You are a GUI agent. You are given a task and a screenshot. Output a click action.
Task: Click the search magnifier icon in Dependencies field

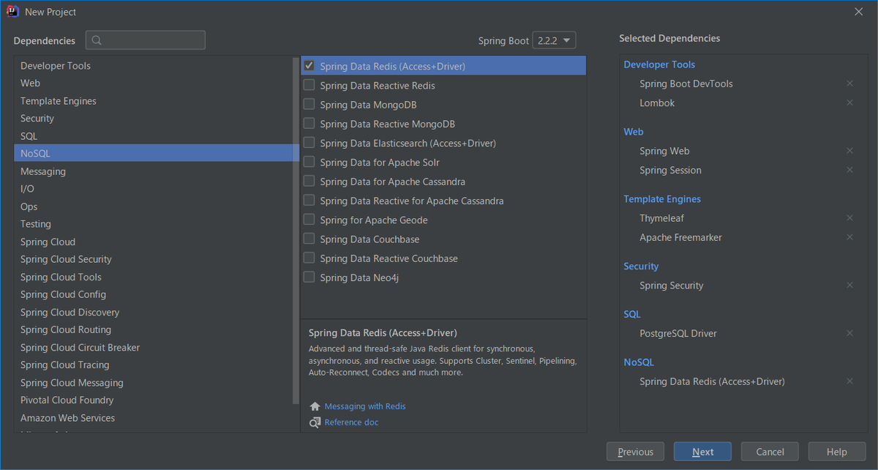tap(97, 40)
